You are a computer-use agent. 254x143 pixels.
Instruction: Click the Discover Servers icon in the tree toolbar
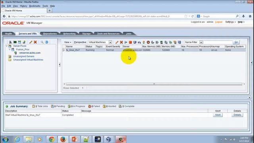10,42
